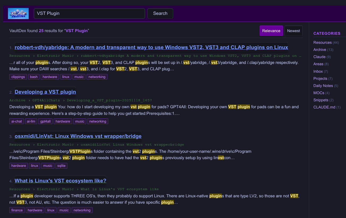Viewport: 346px width, 218px height.
Task: Click the GPT4AllChats breadcrumb path
Action: tap(81, 100)
